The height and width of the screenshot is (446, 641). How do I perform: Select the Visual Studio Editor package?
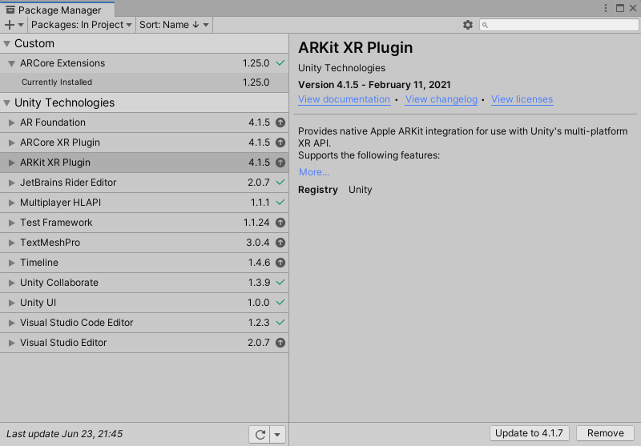[x=144, y=343]
